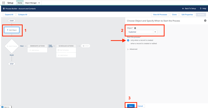Viewport: 208px width, 108px height.
Task: Click the Process Builder icon in header
Action: [4, 9]
